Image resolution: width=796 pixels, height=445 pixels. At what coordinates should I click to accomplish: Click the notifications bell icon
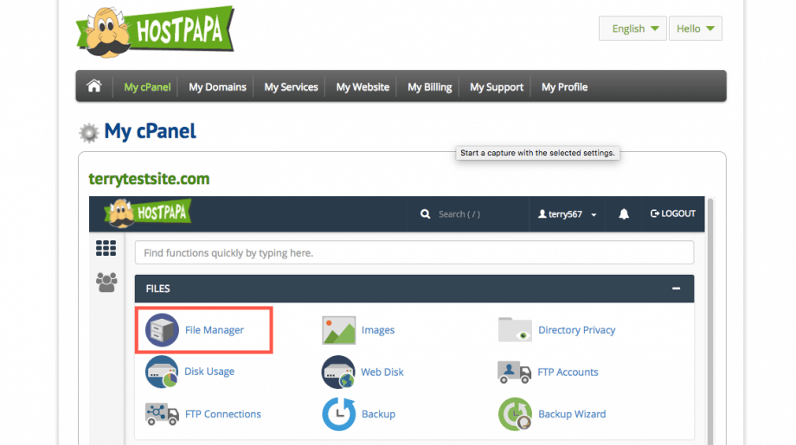tap(624, 214)
